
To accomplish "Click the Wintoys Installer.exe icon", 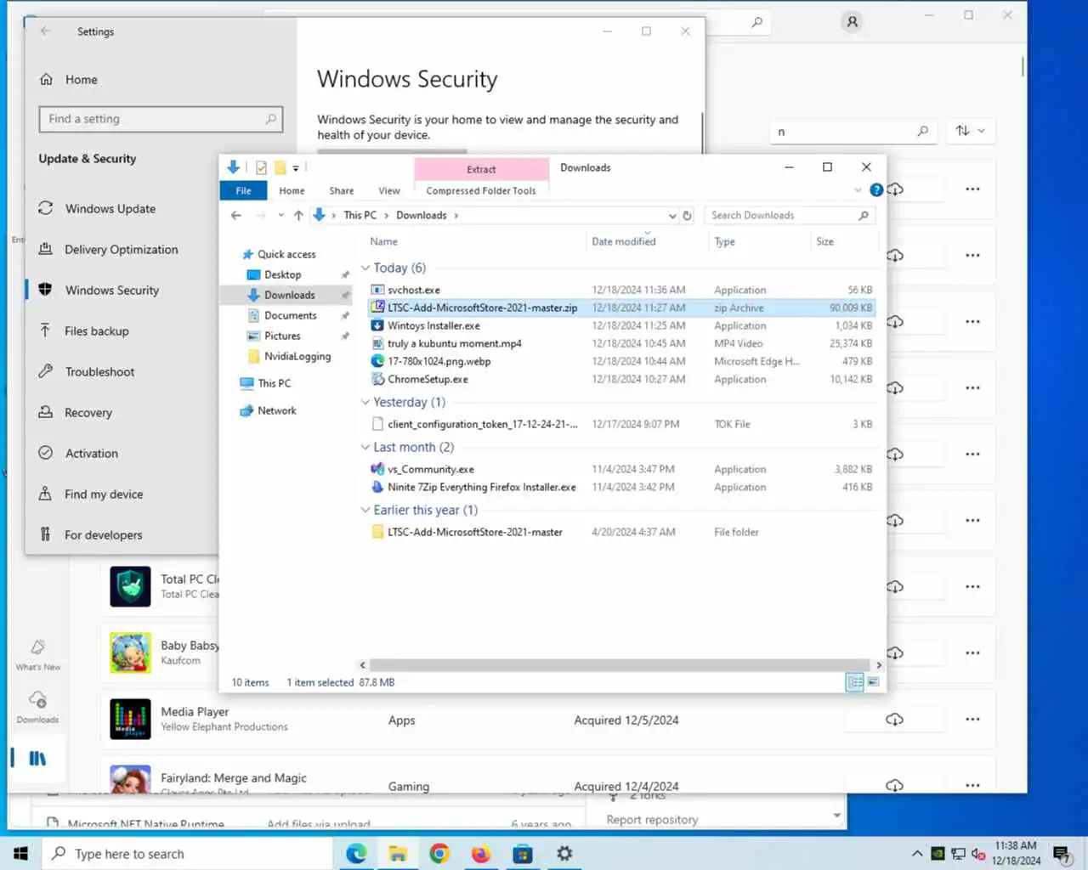I will [x=378, y=325].
